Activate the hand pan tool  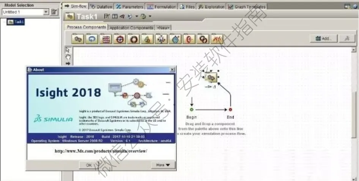pyautogui.click(x=68, y=57)
